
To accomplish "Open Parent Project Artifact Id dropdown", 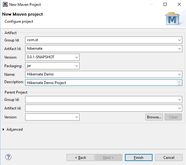I will click(x=180, y=108).
